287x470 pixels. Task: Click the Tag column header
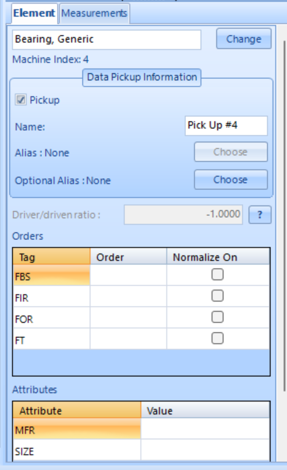click(52, 257)
